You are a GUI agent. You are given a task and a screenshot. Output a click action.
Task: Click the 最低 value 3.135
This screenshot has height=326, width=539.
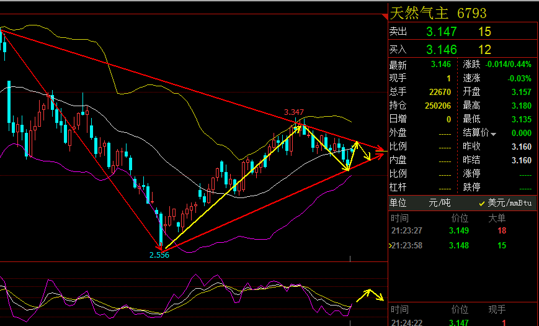522,119
